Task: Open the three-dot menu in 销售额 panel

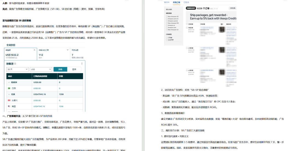Action: [x=82, y=64]
